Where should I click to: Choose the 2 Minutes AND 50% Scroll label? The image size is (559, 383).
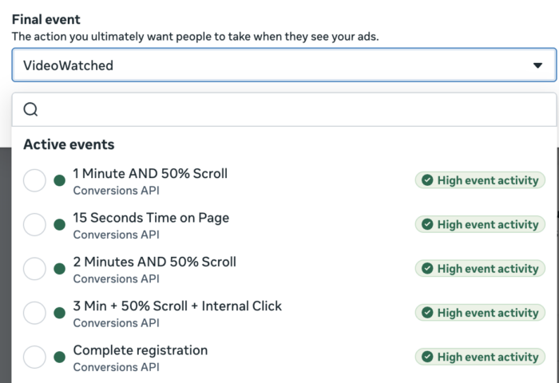pyautogui.click(x=155, y=262)
